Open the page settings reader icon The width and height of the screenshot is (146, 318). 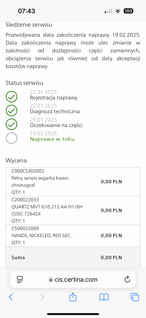pyautogui.click(x=20, y=279)
